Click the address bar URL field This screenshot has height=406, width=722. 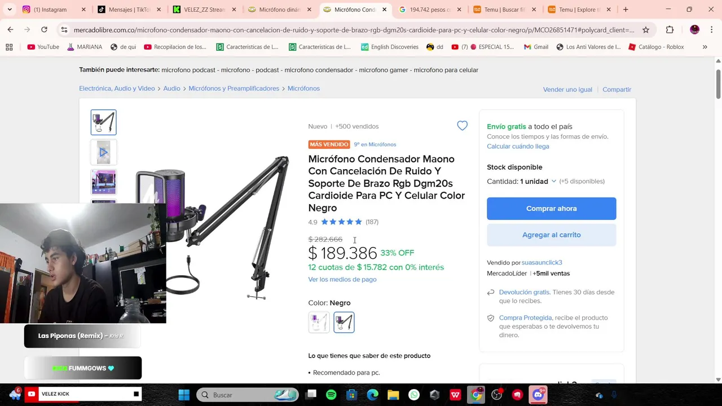[354, 30]
